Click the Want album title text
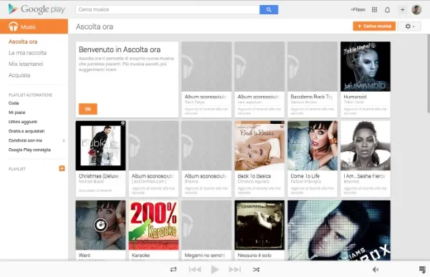Viewport: 430px width, 277px height. coord(84,256)
